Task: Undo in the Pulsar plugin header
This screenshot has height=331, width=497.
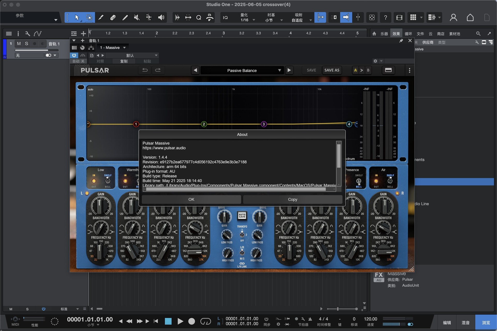Action: pyautogui.click(x=145, y=70)
